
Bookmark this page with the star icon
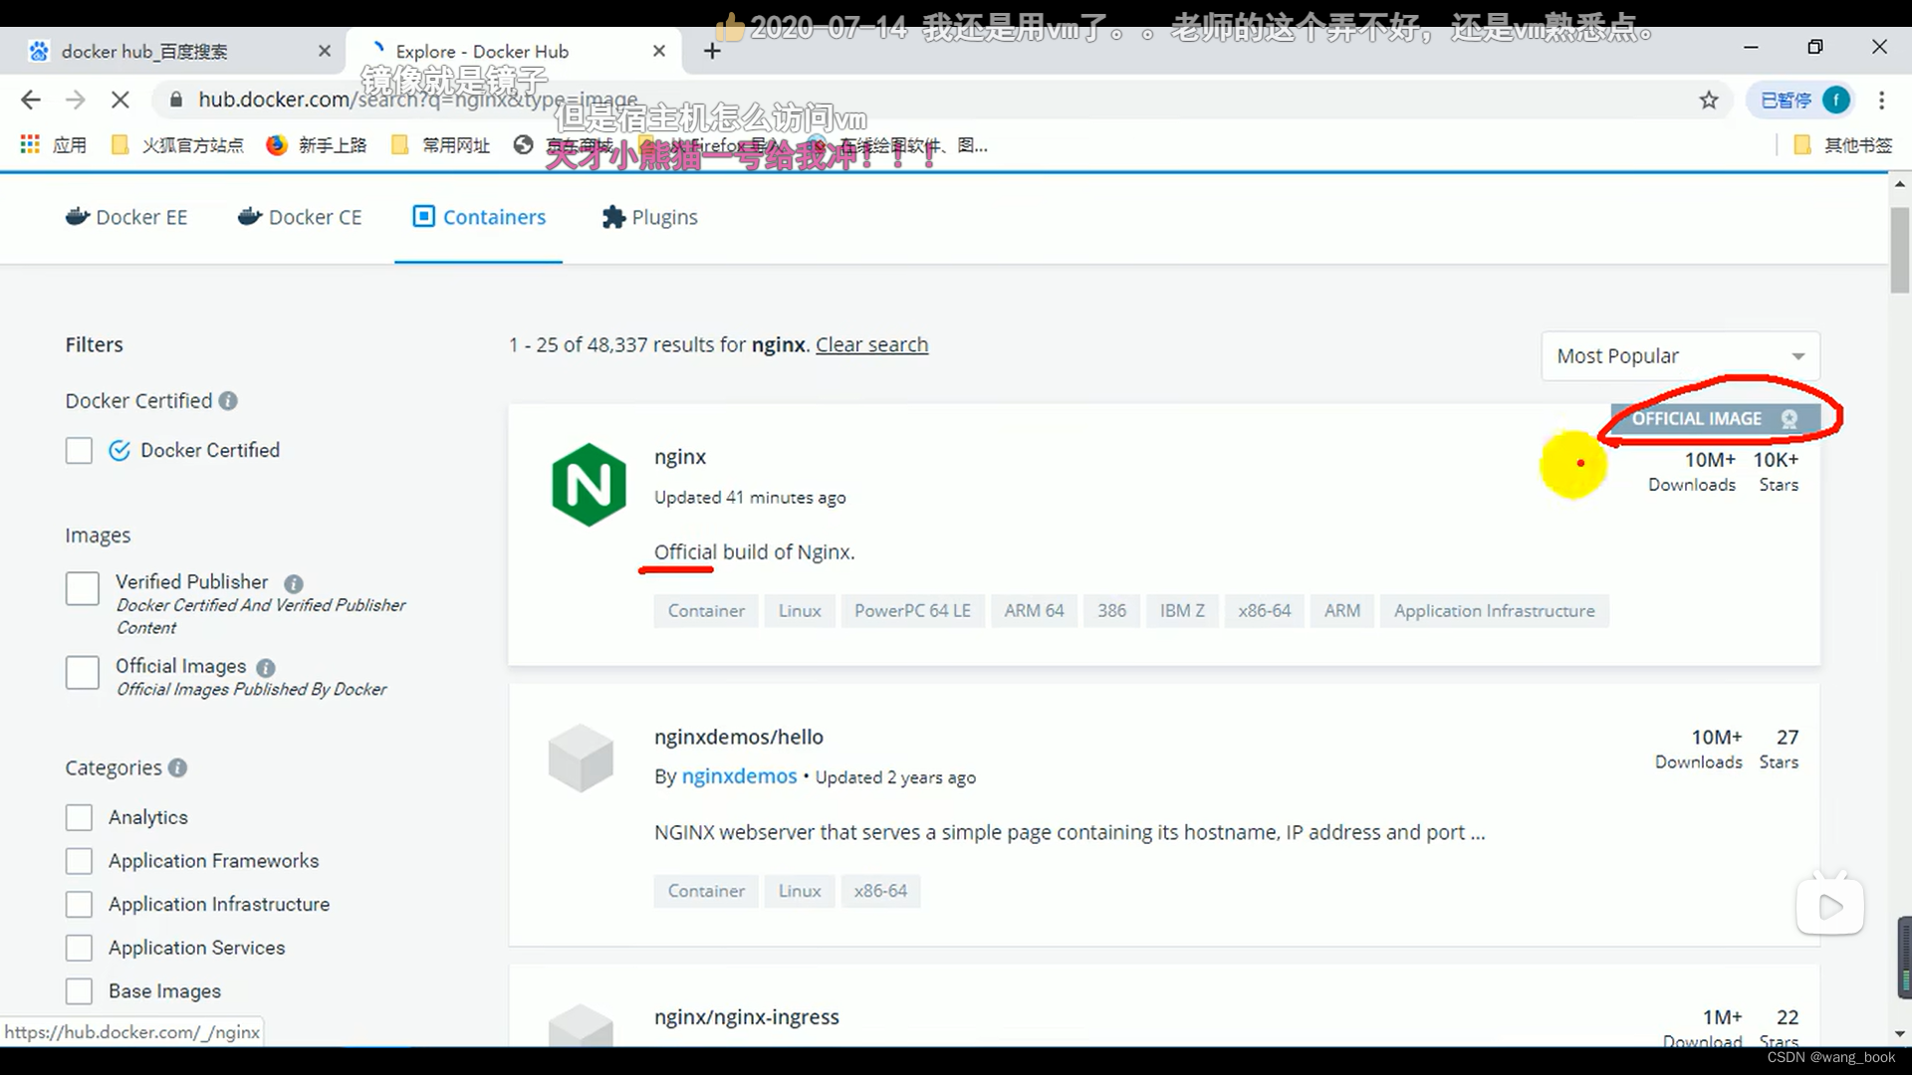(1709, 100)
